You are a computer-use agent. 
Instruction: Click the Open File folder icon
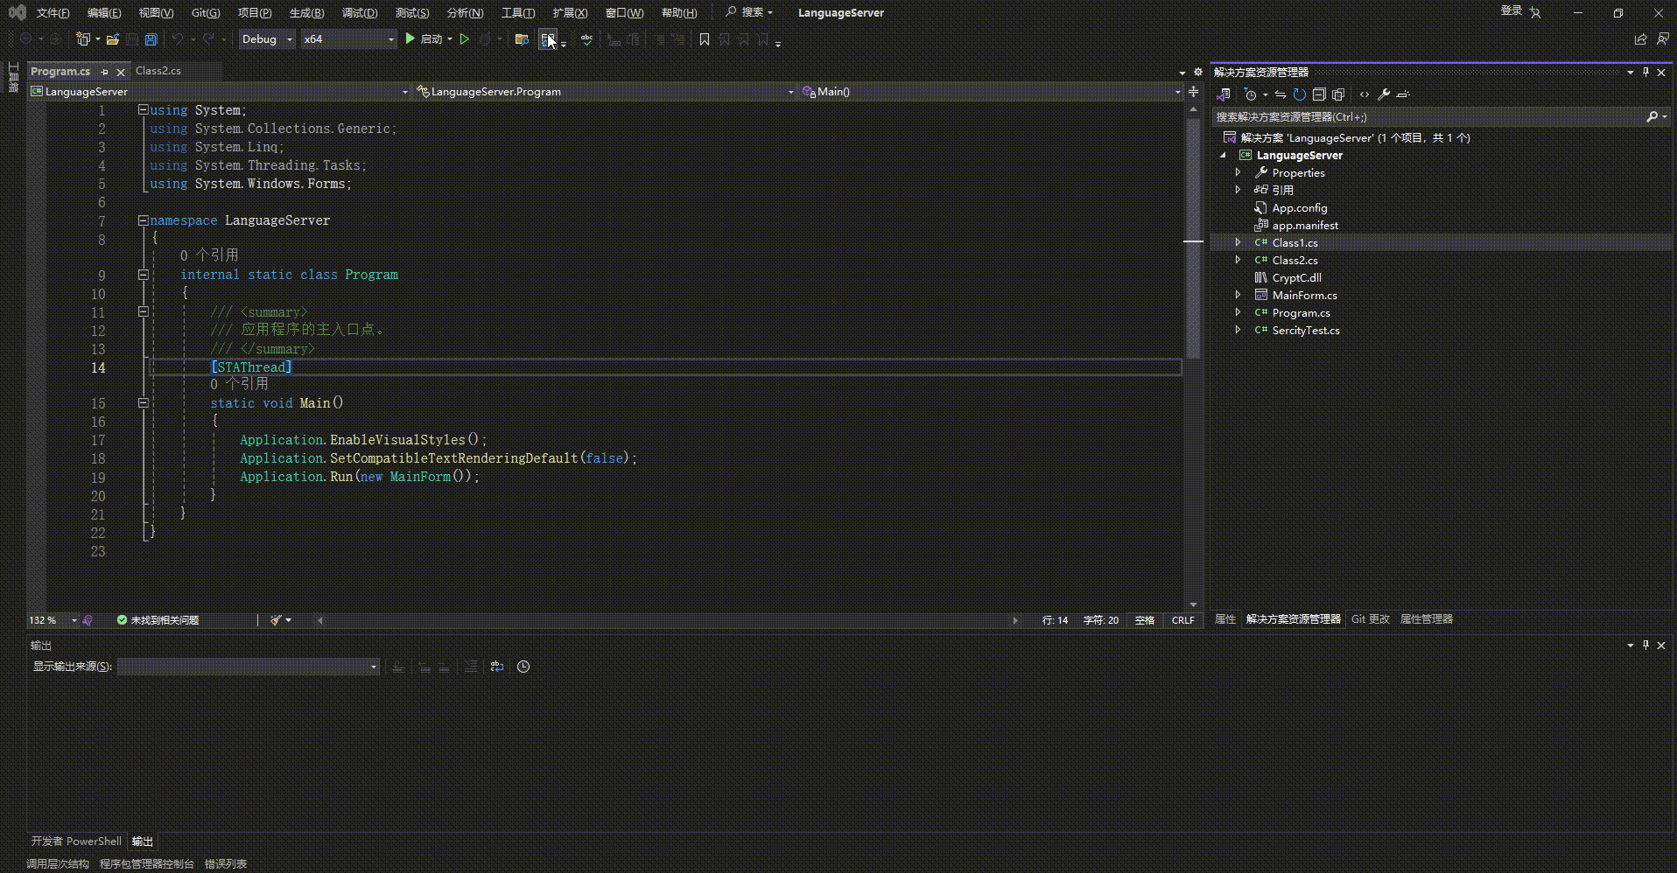[x=112, y=39]
